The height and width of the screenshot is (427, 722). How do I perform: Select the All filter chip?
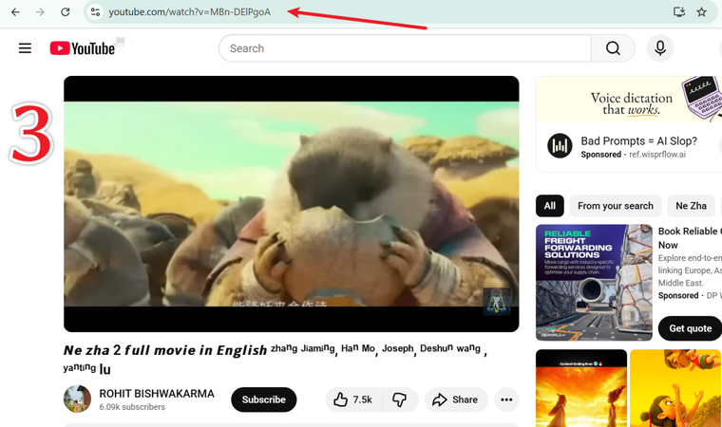point(550,206)
